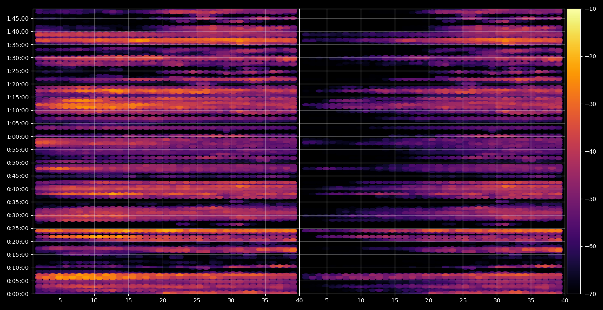
Task: Click the 0:35:00 time axis label
Action: [x=18, y=202]
